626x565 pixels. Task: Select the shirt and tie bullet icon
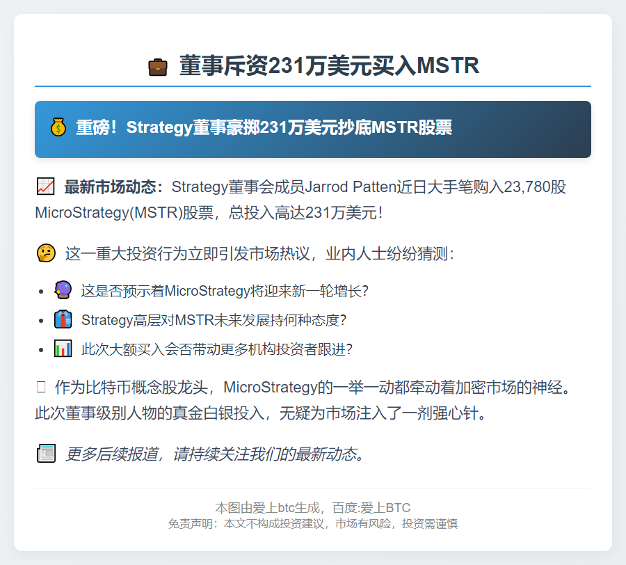click(x=63, y=319)
